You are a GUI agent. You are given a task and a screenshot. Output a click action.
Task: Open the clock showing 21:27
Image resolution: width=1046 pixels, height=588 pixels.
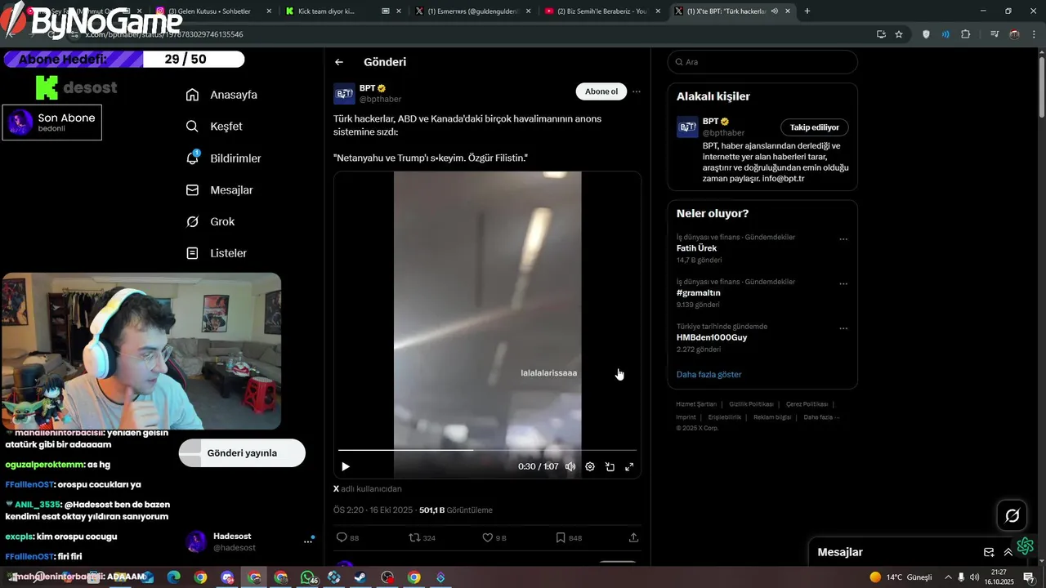(x=999, y=577)
